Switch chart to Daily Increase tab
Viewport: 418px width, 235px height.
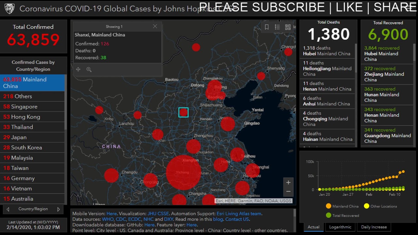click(374, 227)
